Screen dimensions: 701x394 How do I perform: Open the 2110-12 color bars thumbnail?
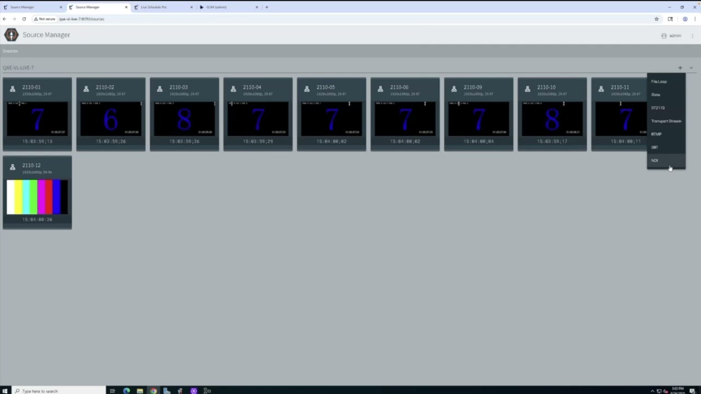(x=37, y=197)
